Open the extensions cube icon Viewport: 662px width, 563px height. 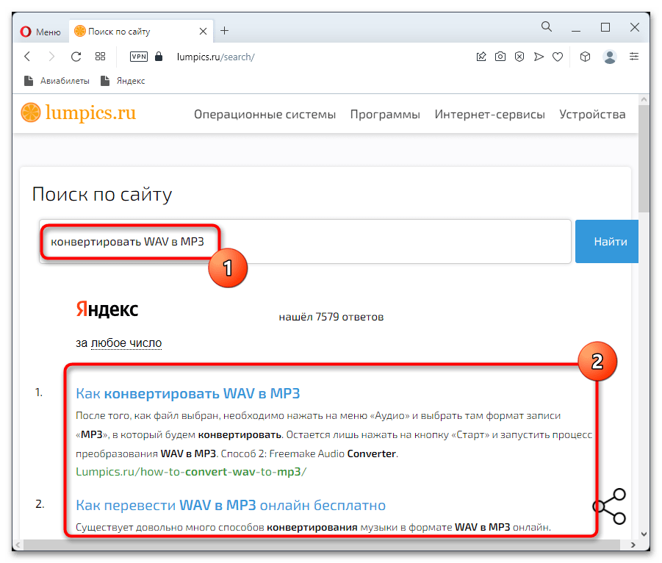585,56
